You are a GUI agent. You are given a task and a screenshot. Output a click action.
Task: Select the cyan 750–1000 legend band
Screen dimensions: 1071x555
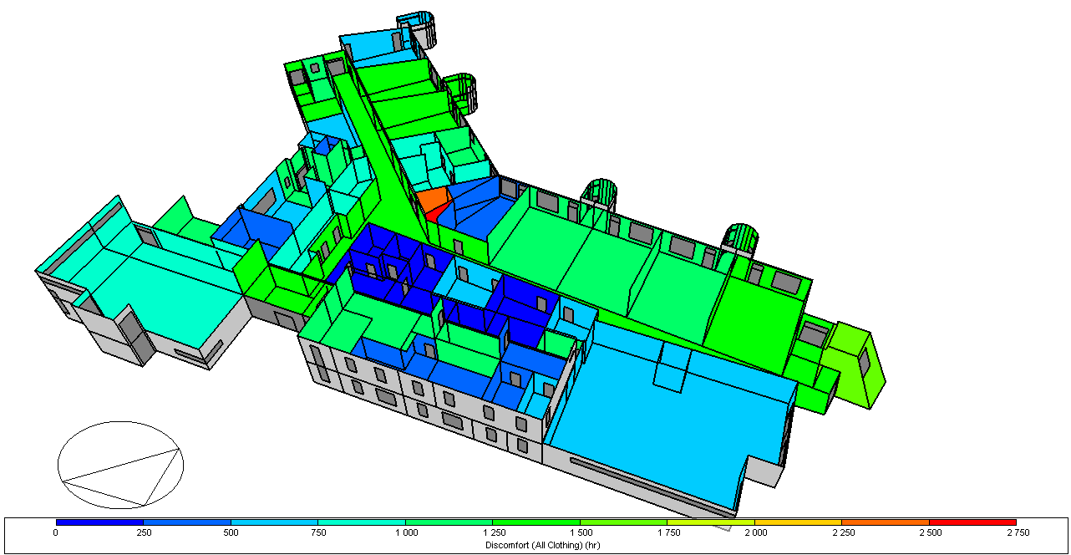click(x=361, y=522)
